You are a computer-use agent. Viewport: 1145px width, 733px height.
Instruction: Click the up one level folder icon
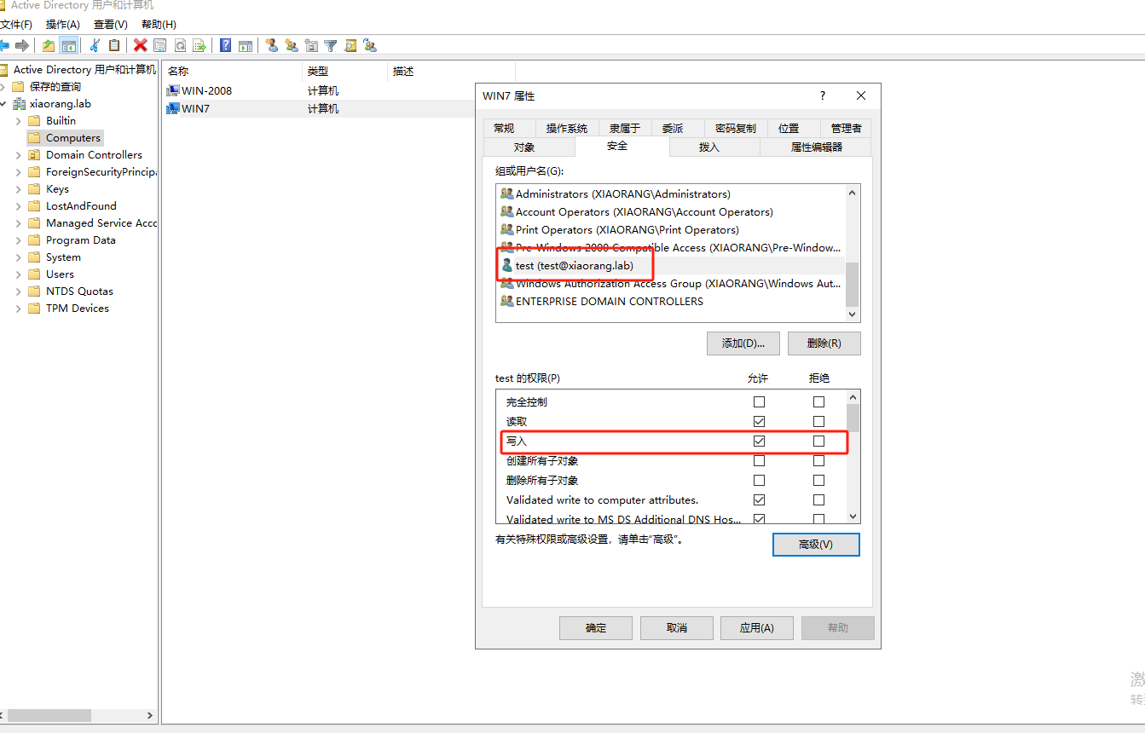coord(49,45)
